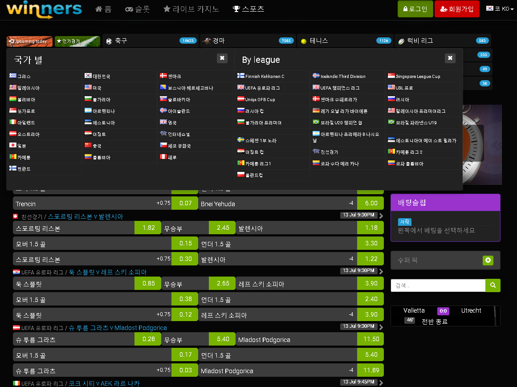Image resolution: width=517 pixels, height=387 pixels.
Task: Select the Mladost Podgorica 11.50 odds
Action: 370,339
